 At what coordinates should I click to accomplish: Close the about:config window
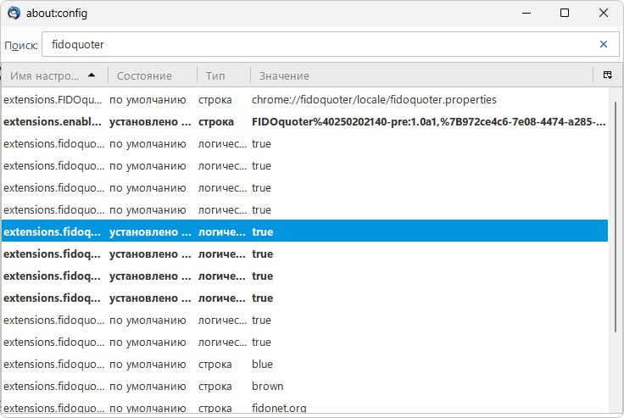603,14
